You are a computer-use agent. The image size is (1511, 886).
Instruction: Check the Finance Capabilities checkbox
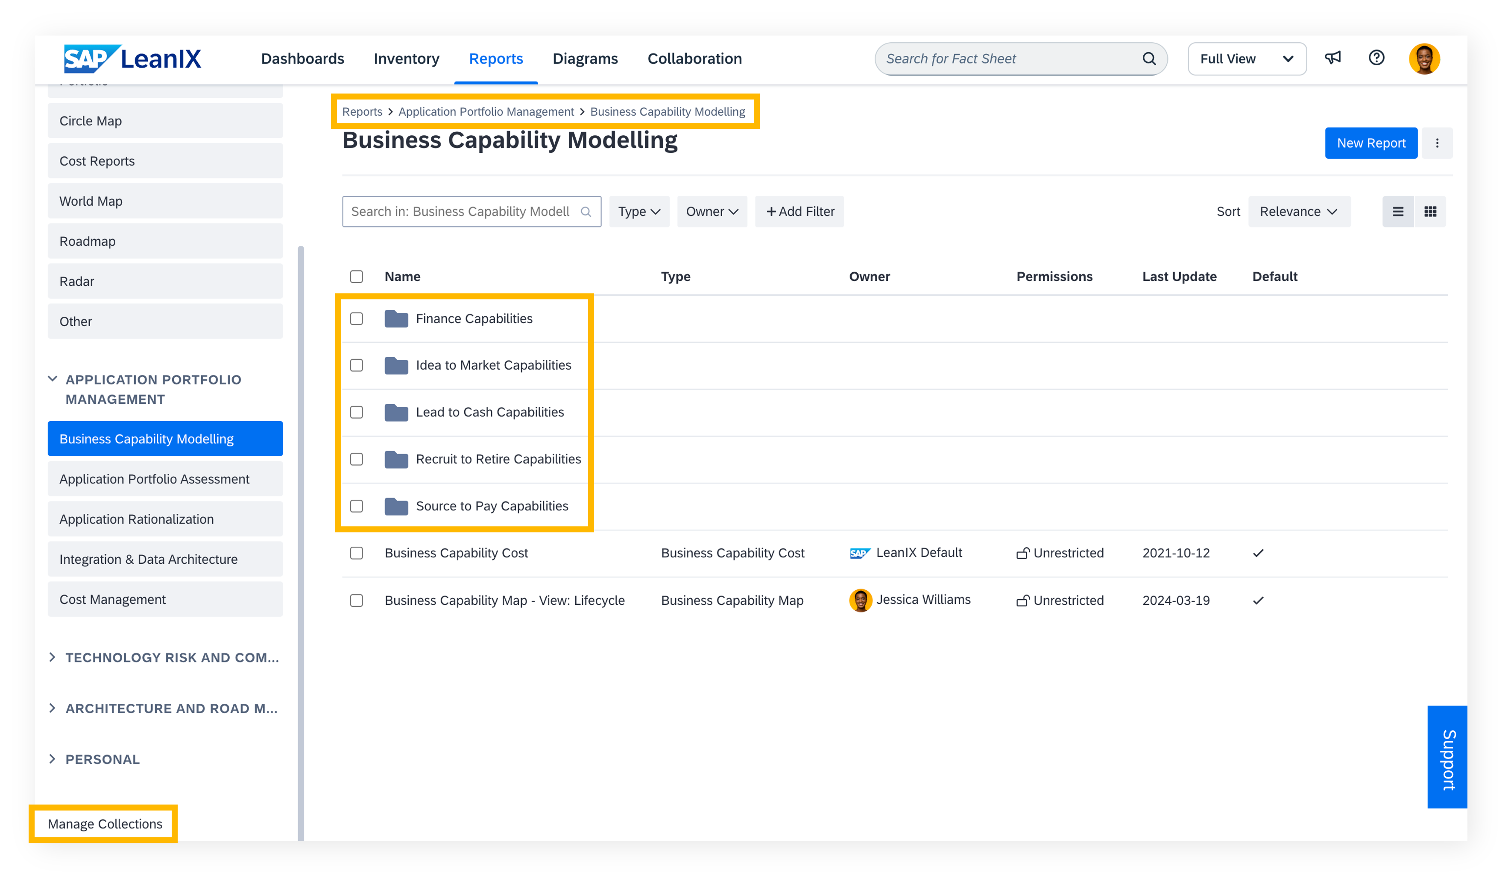(x=356, y=319)
